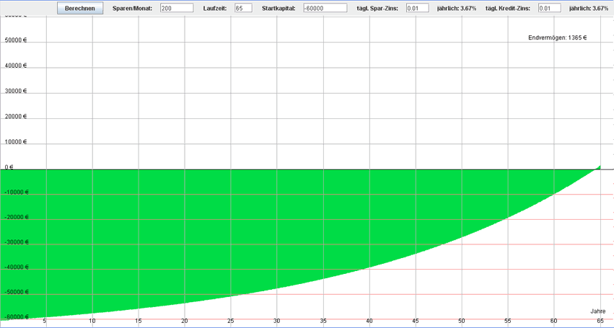
Task: Click inside the green debt area of chart
Action: (216, 231)
